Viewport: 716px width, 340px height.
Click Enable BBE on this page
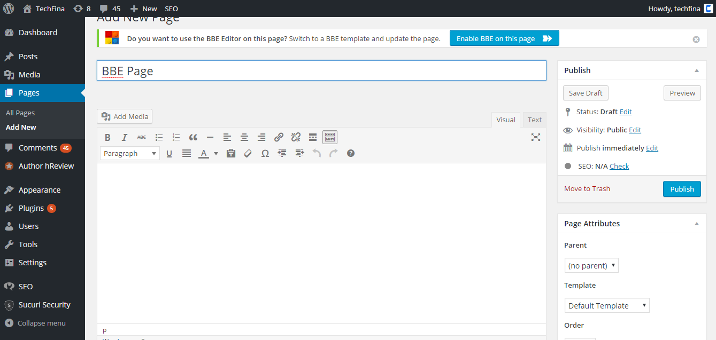(x=504, y=38)
